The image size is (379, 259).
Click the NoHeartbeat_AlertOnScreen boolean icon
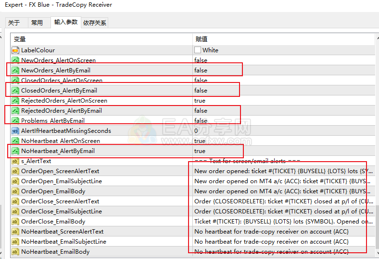[15, 141]
